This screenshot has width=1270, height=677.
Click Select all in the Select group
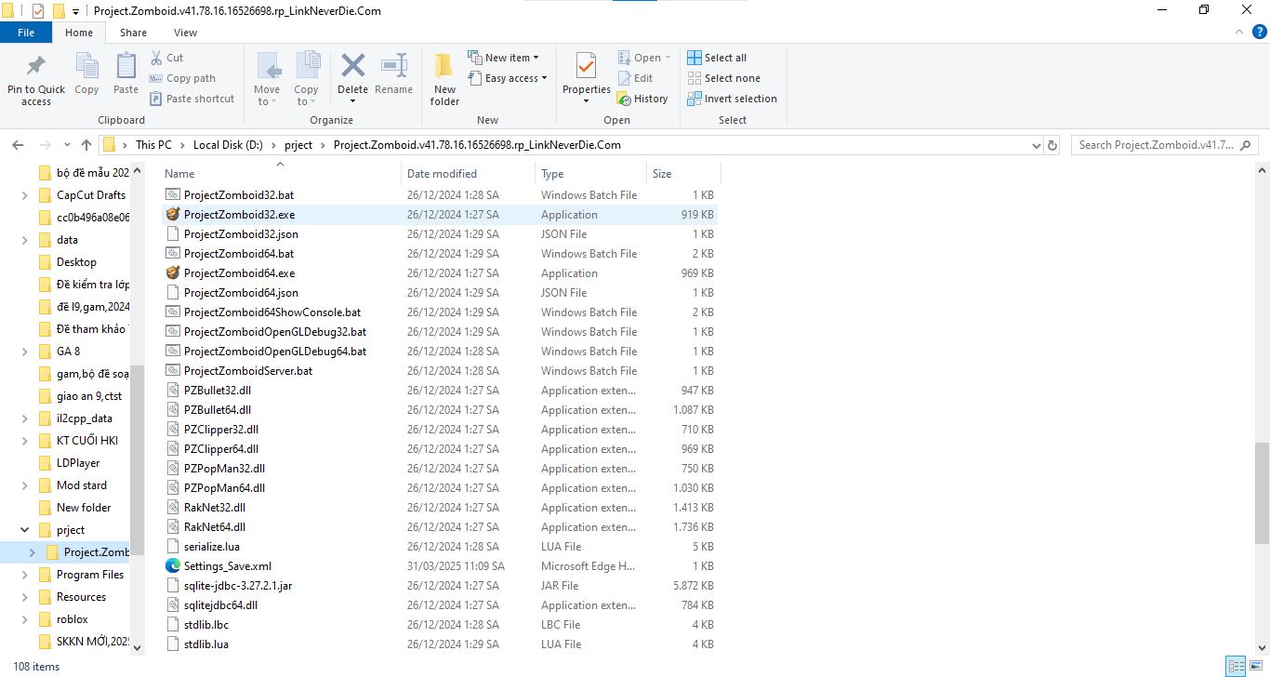coord(718,57)
